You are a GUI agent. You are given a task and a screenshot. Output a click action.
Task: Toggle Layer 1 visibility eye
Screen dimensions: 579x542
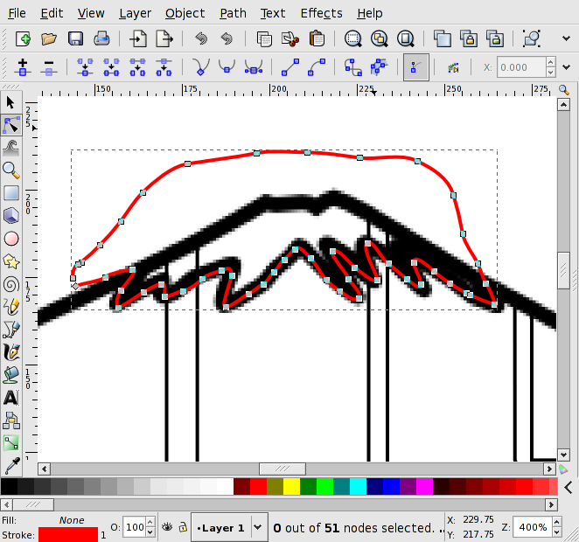point(166,527)
